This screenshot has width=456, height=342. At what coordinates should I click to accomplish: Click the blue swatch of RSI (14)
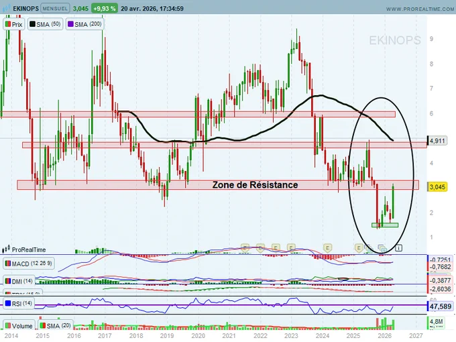pyautogui.click(x=8, y=304)
